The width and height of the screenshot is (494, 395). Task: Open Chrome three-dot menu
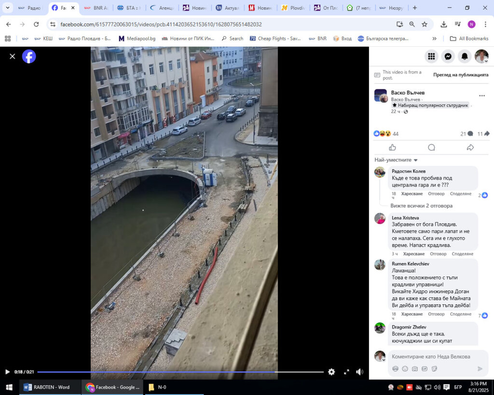[485, 24]
